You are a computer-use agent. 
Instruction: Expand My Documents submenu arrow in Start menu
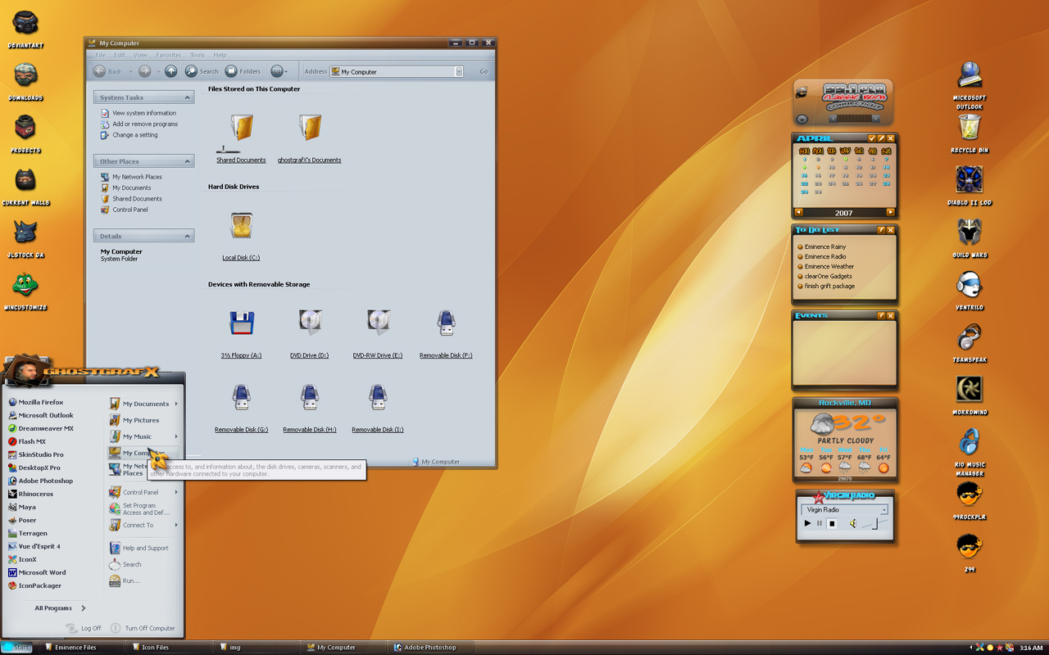click(x=176, y=404)
